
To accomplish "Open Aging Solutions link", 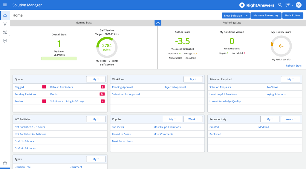I will 276,94.
